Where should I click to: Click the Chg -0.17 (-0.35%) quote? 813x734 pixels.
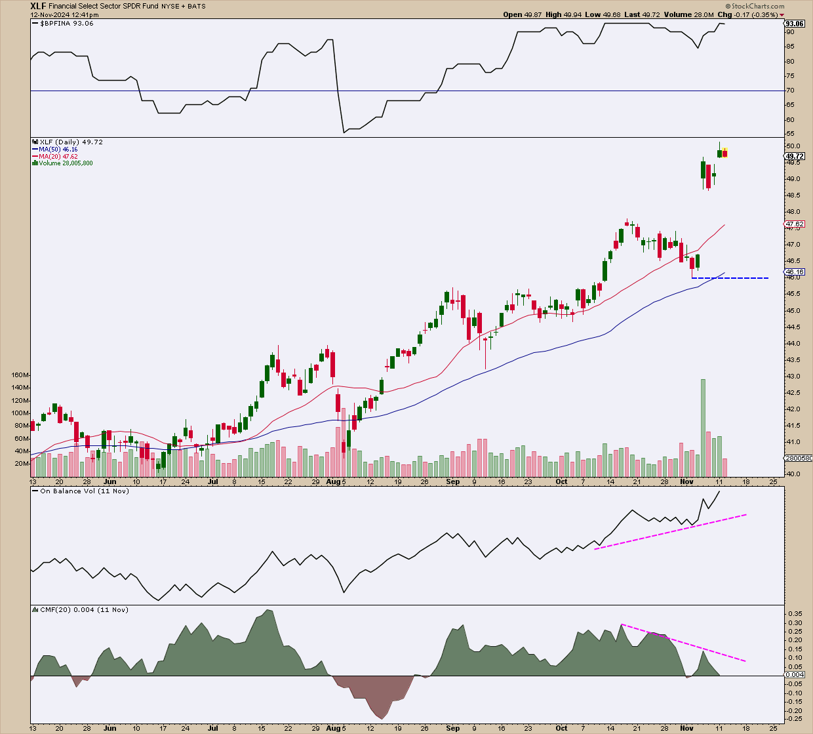[x=747, y=14]
